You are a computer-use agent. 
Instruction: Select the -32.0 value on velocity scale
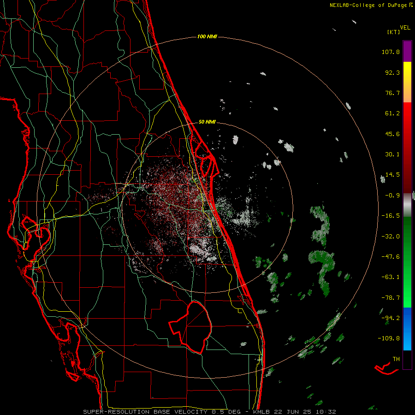click(x=391, y=237)
